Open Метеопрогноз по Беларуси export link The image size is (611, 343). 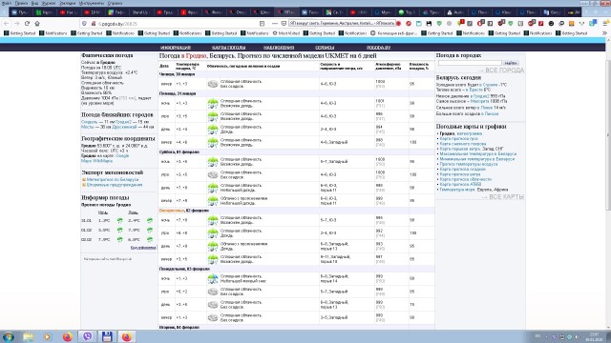pyautogui.click(x=113, y=180)
